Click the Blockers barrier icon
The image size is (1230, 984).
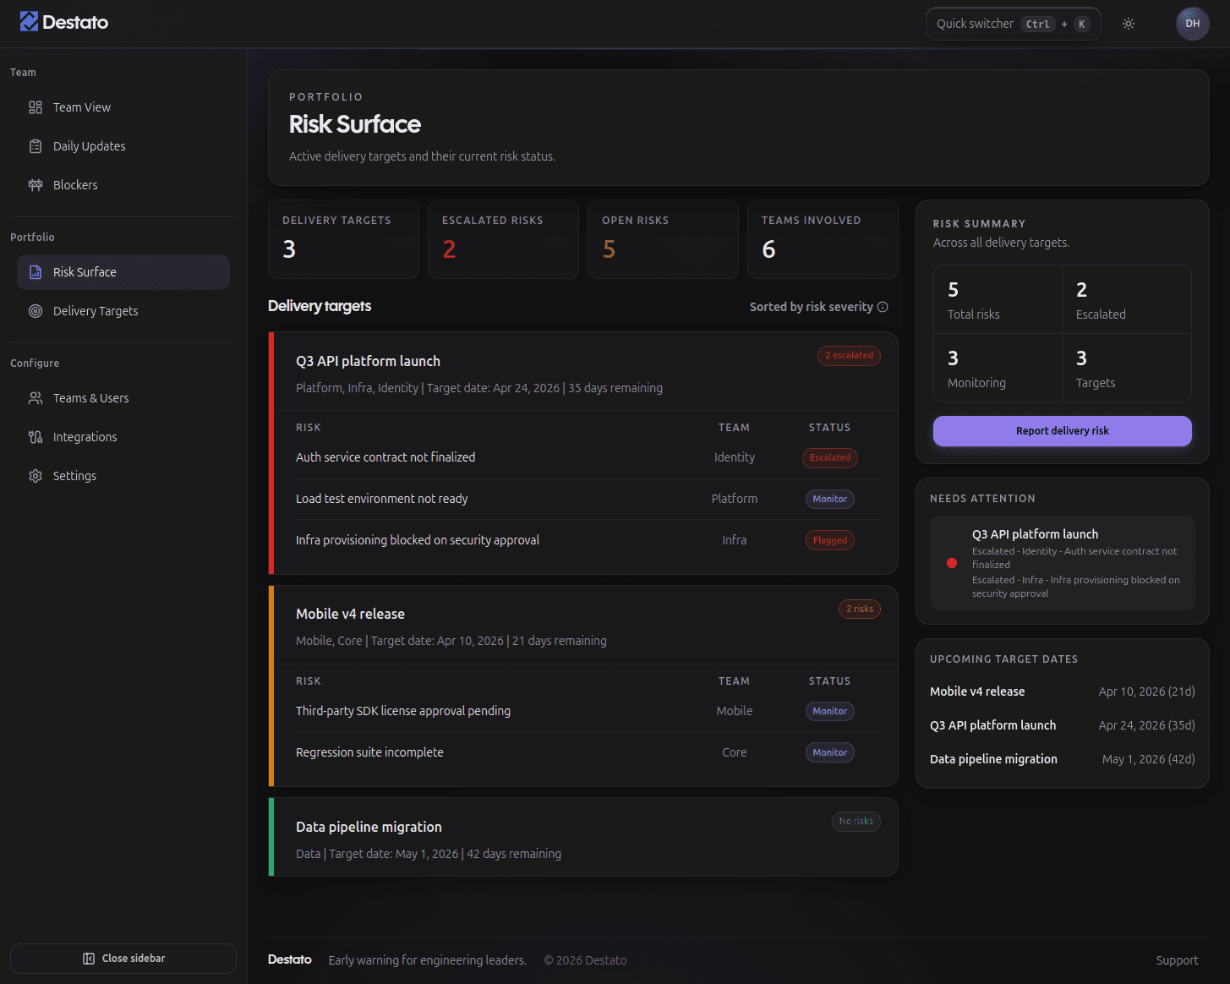(x=36, y=185)
